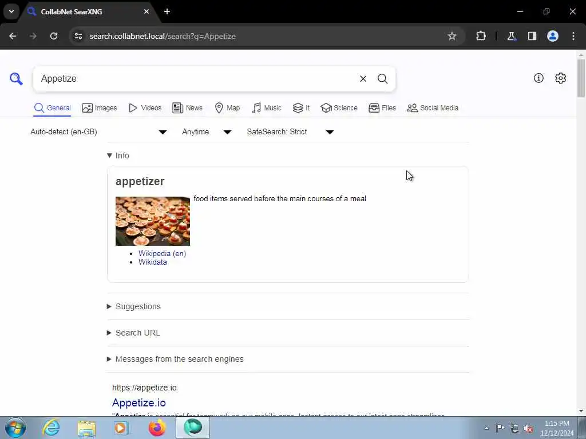Open a new browser tab
Screen dimensions: 586x439
click(167, 11)
